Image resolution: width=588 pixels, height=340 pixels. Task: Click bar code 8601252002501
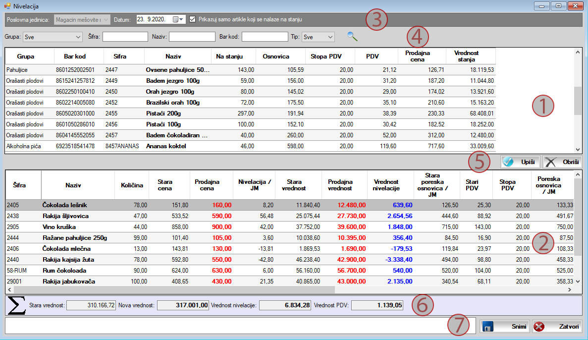[75, 70]
